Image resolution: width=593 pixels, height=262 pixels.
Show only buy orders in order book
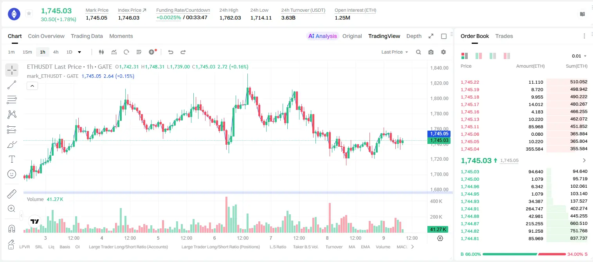[492, 56]
